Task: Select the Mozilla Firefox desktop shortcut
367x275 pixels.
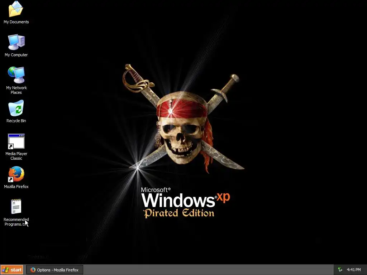Action: (x=16, y=174)
